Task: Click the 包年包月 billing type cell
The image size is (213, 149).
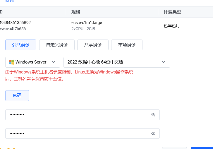Action: [x=171, y=26]
